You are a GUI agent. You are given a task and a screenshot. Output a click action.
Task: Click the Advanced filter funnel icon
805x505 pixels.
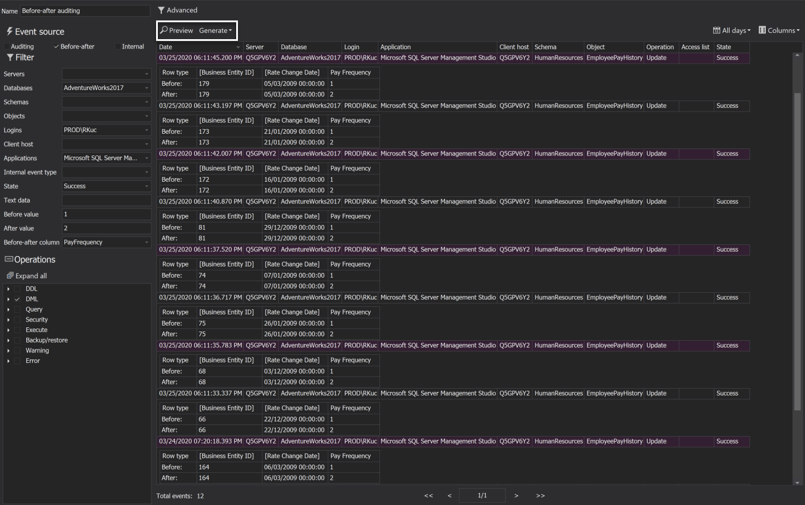161,10
